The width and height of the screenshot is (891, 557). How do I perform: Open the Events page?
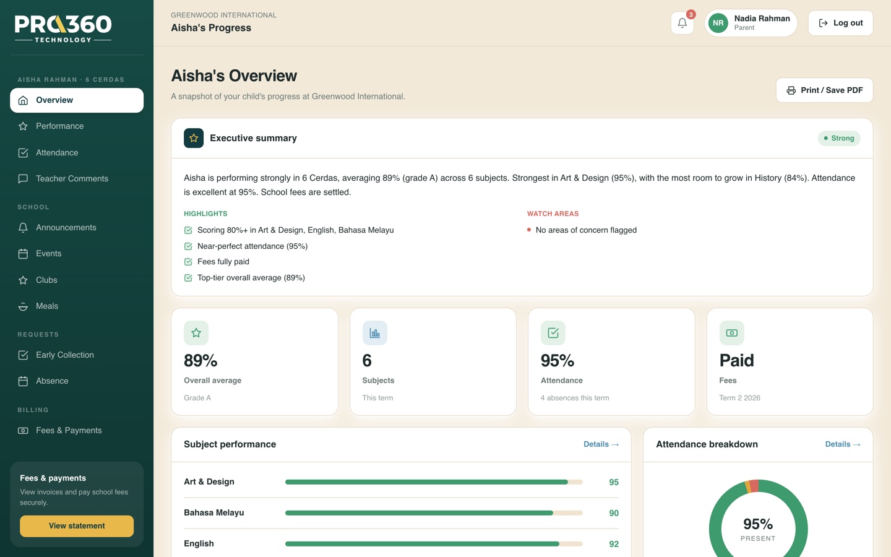click(x=77, y=254)
